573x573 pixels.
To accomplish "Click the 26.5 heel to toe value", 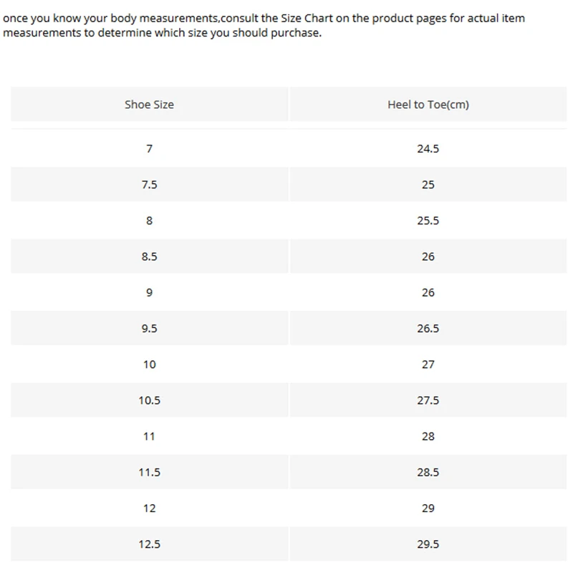I will (428, 328).
